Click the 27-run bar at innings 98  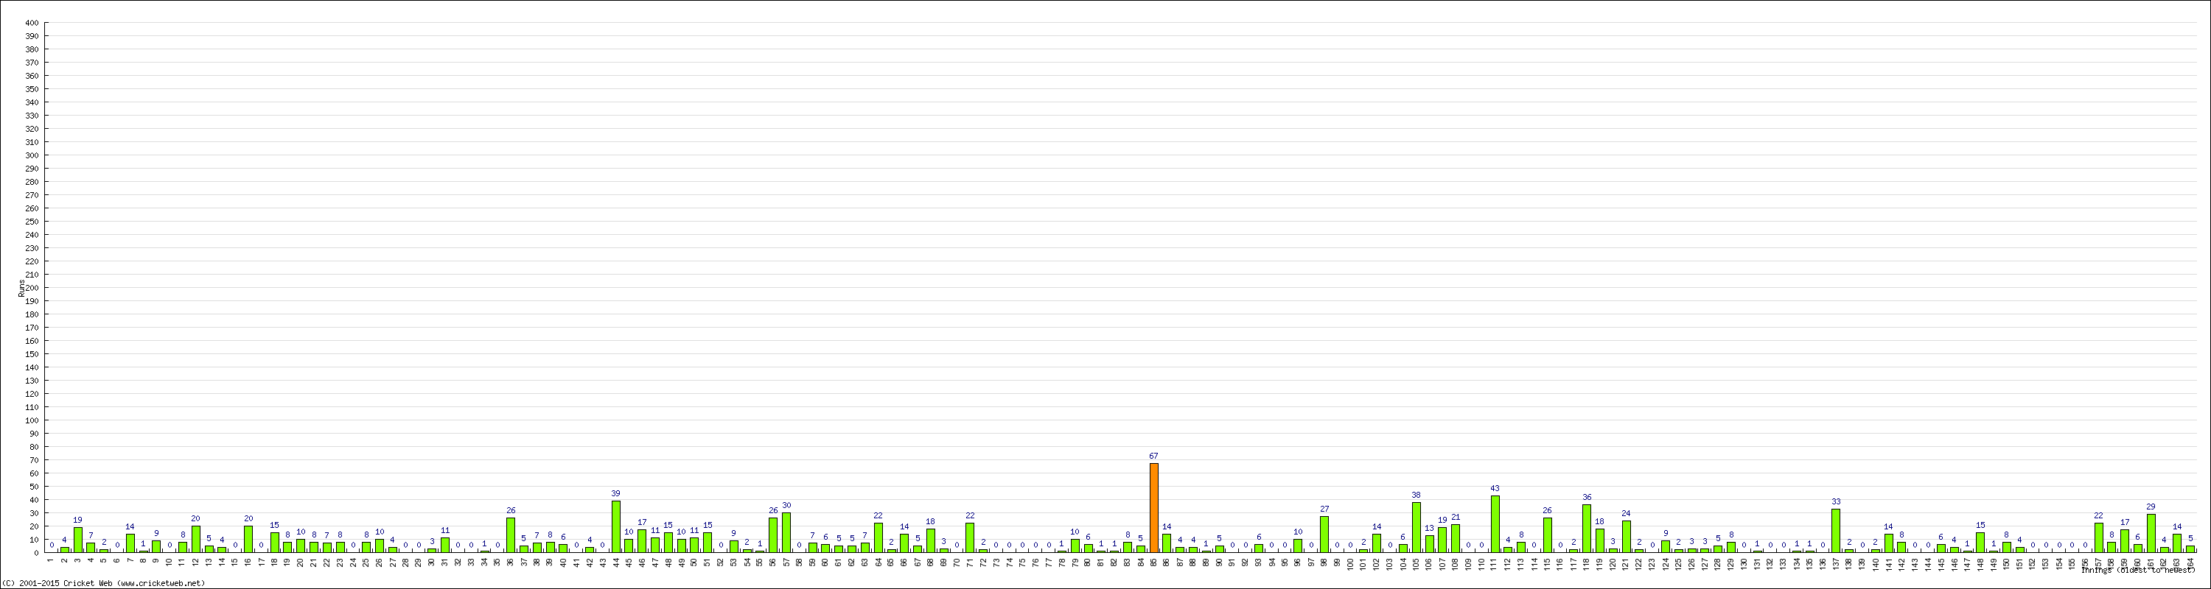[1324, 534]
